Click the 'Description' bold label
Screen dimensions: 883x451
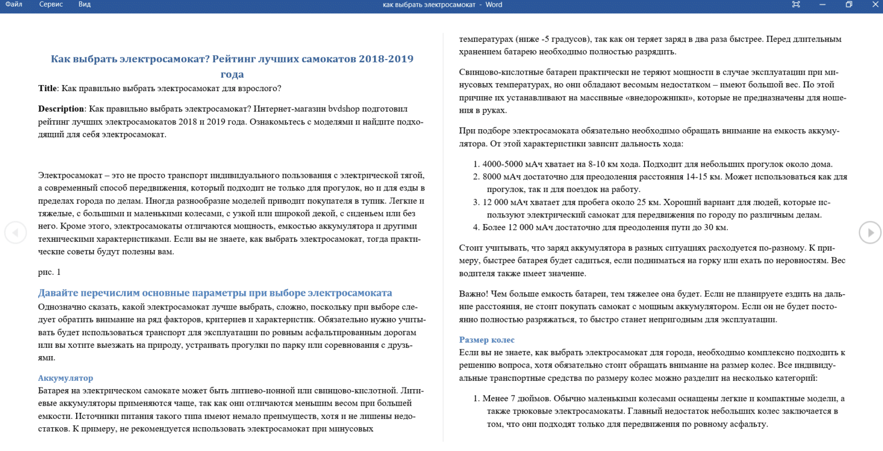coord(61,109)
